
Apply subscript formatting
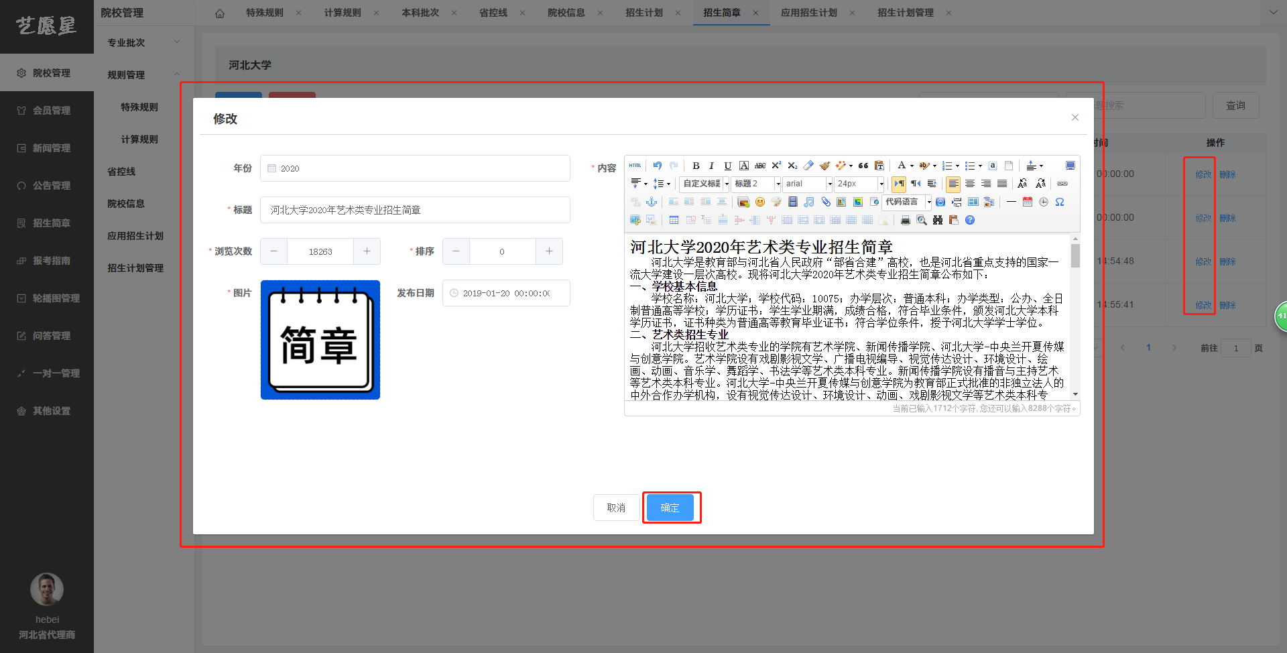(792, 166)
